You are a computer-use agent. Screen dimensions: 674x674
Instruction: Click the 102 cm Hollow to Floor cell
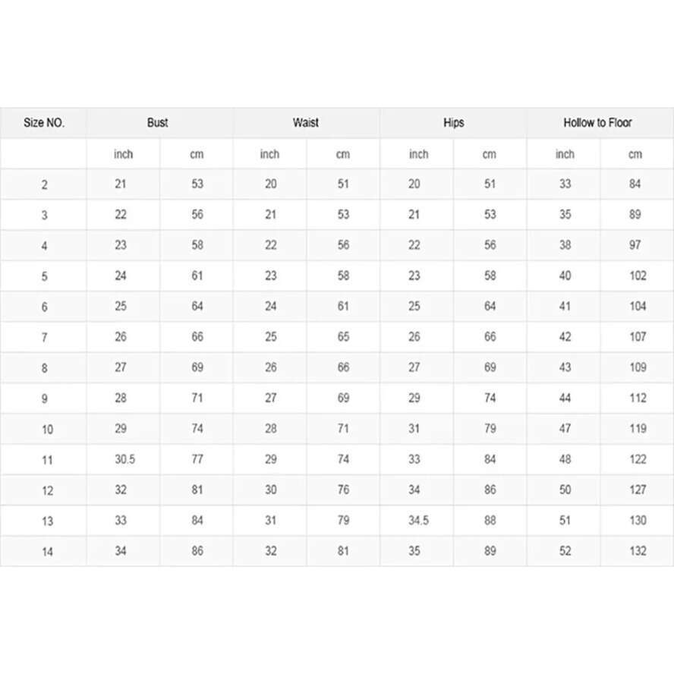tap(638, 276)
